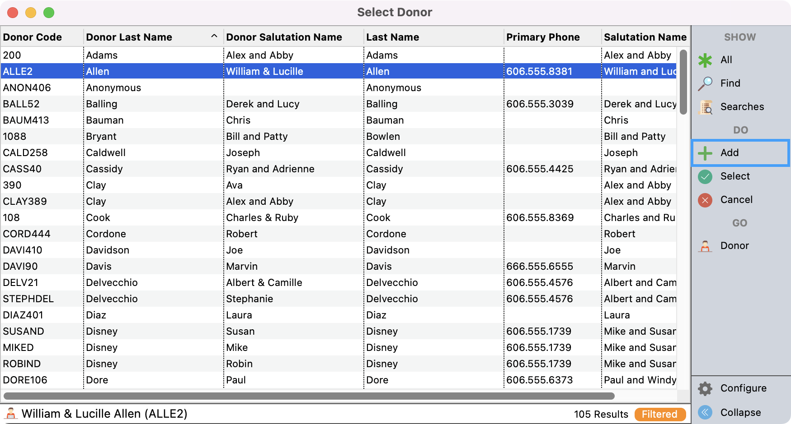The width and height of the screenshot is (791, 424).
Task: Sort by the Donor Code column header
Action: pos(33,37)
